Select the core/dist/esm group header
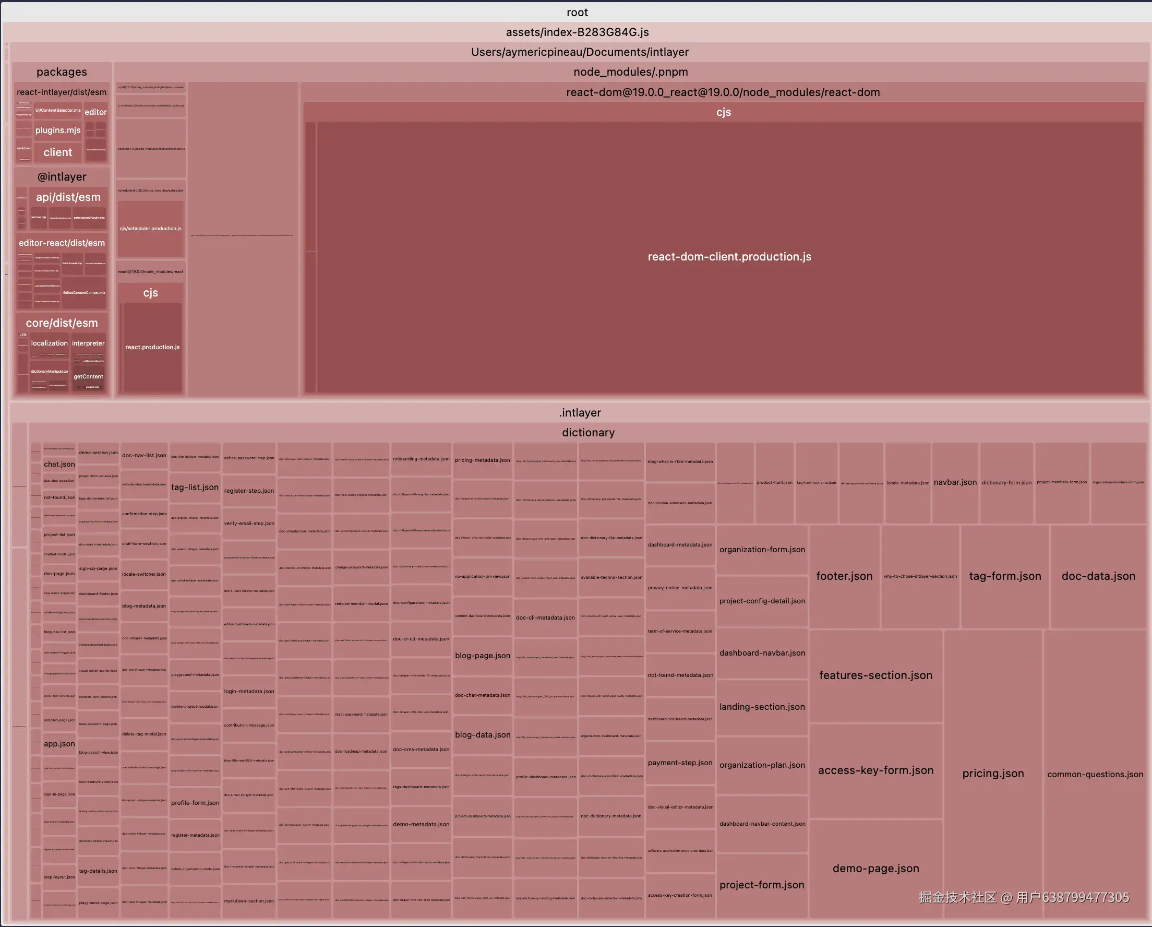This screenshot has height=927, width=1152. coord(62,323)
